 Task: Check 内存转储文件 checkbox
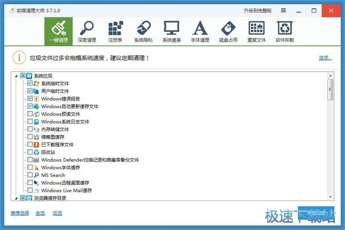tap(30, 129)
